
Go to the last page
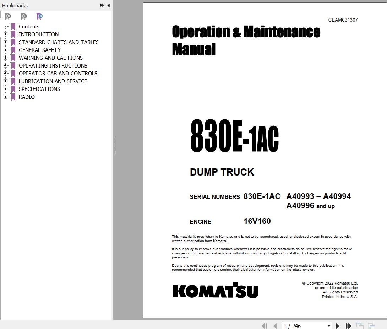(x=348, y=326)
